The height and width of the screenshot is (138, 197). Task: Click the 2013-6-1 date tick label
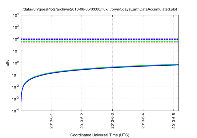(51, 121)
